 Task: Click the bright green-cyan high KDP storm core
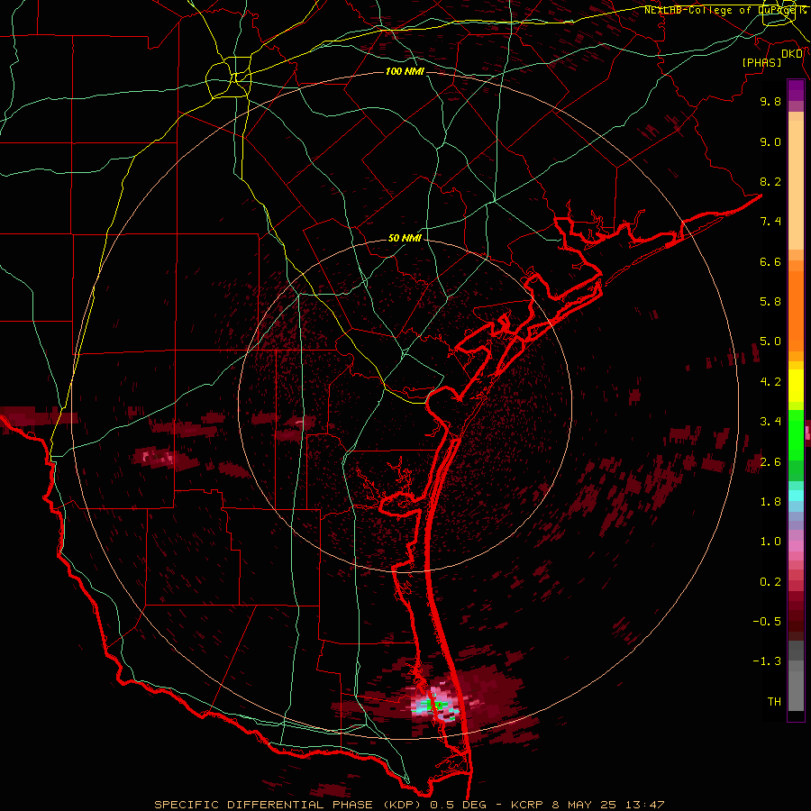tap(435, 705)
